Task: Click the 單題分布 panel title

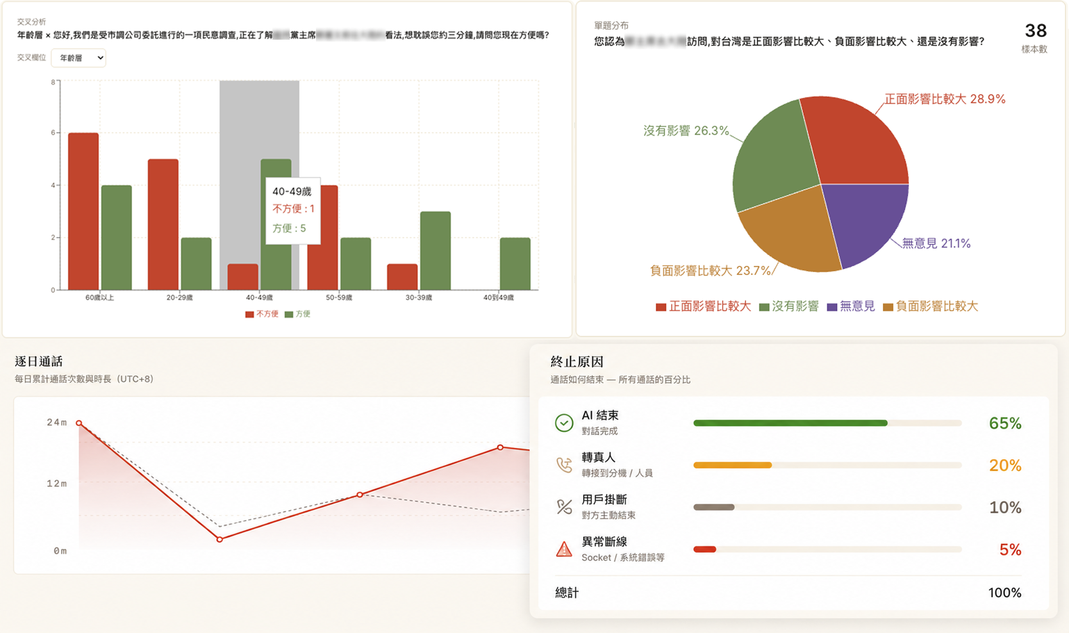Action: click(611, 26)
